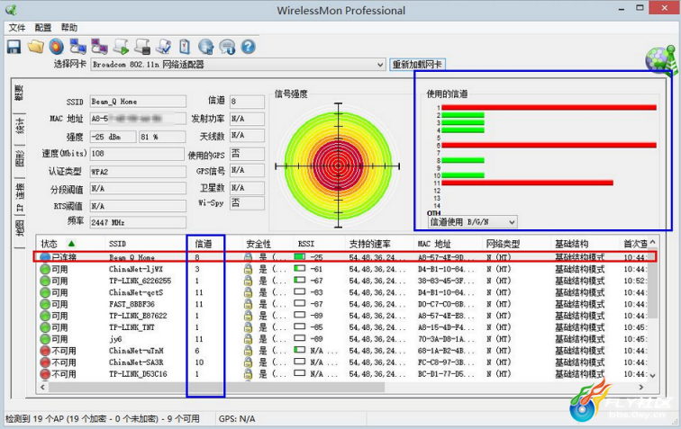This screenshot has width=681, height=429.
Task: Click the WirelessMon app icon in title bar
Action: point(12,10)
